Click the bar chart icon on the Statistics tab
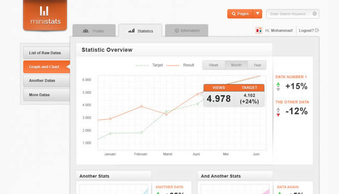 coord(131,31)
